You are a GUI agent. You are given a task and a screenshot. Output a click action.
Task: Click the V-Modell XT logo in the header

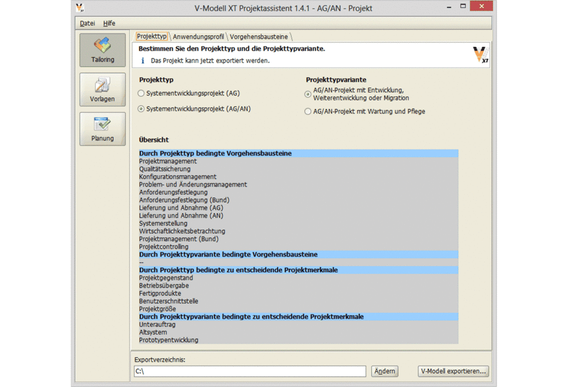[x=481, y=55]
